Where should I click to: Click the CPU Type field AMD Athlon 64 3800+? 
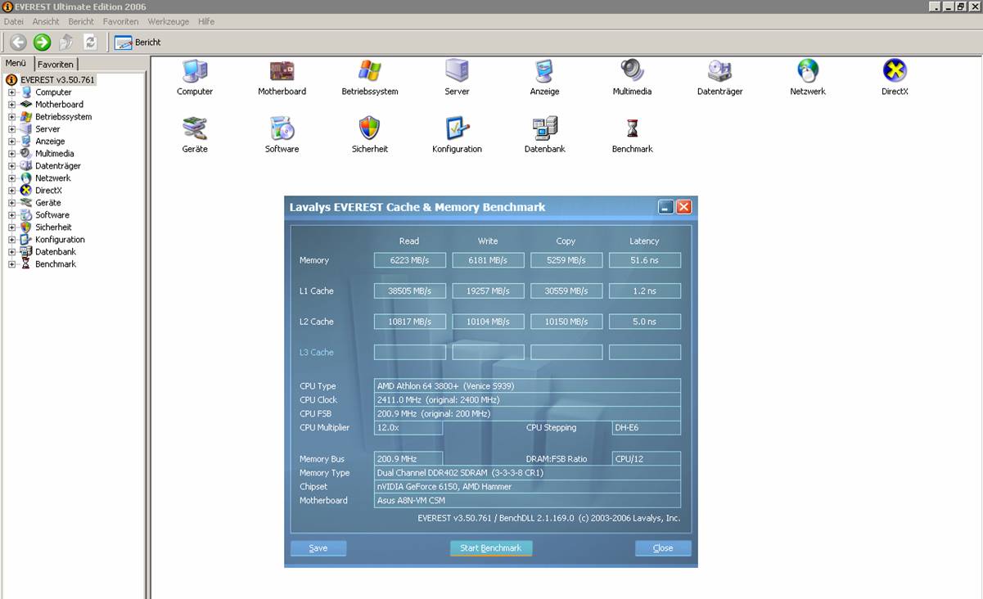point(527,386)
